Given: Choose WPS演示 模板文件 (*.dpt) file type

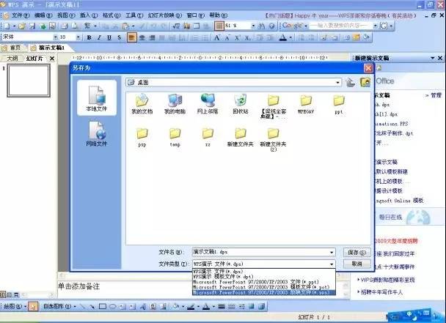Looking at the screenshot, I should pos(264,276).
